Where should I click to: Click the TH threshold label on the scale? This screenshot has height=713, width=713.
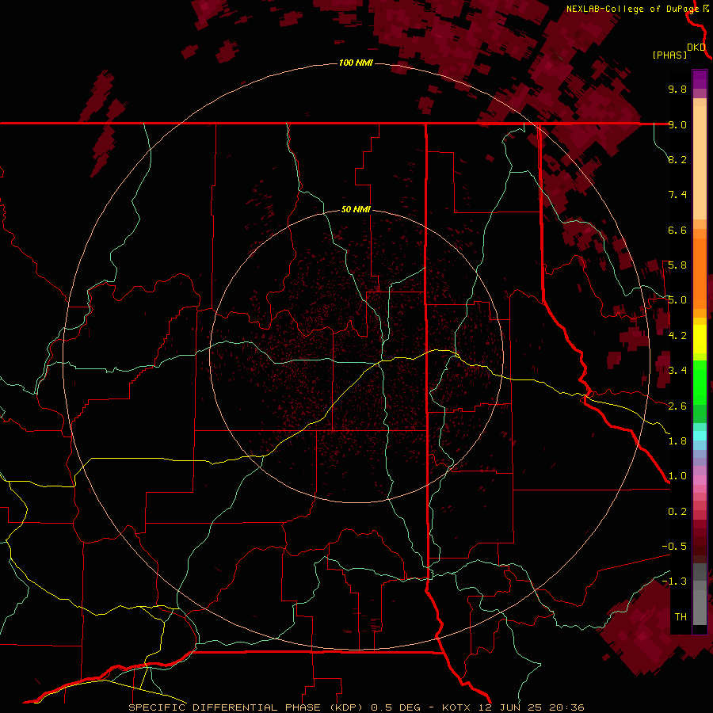click(681, 616)
